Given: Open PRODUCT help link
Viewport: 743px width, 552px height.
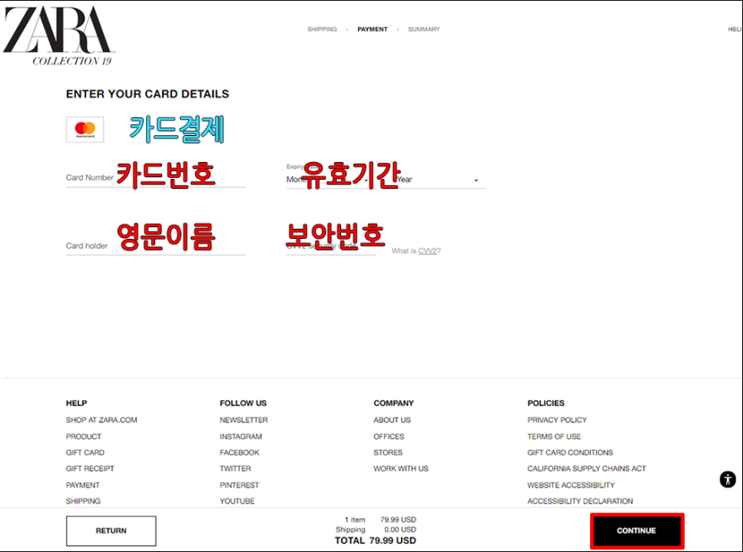Looking at the screenshot, I should coord(84,436).
